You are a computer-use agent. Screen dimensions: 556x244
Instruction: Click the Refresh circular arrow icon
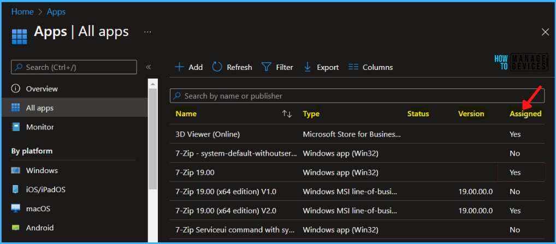click(x=217, y=67)
